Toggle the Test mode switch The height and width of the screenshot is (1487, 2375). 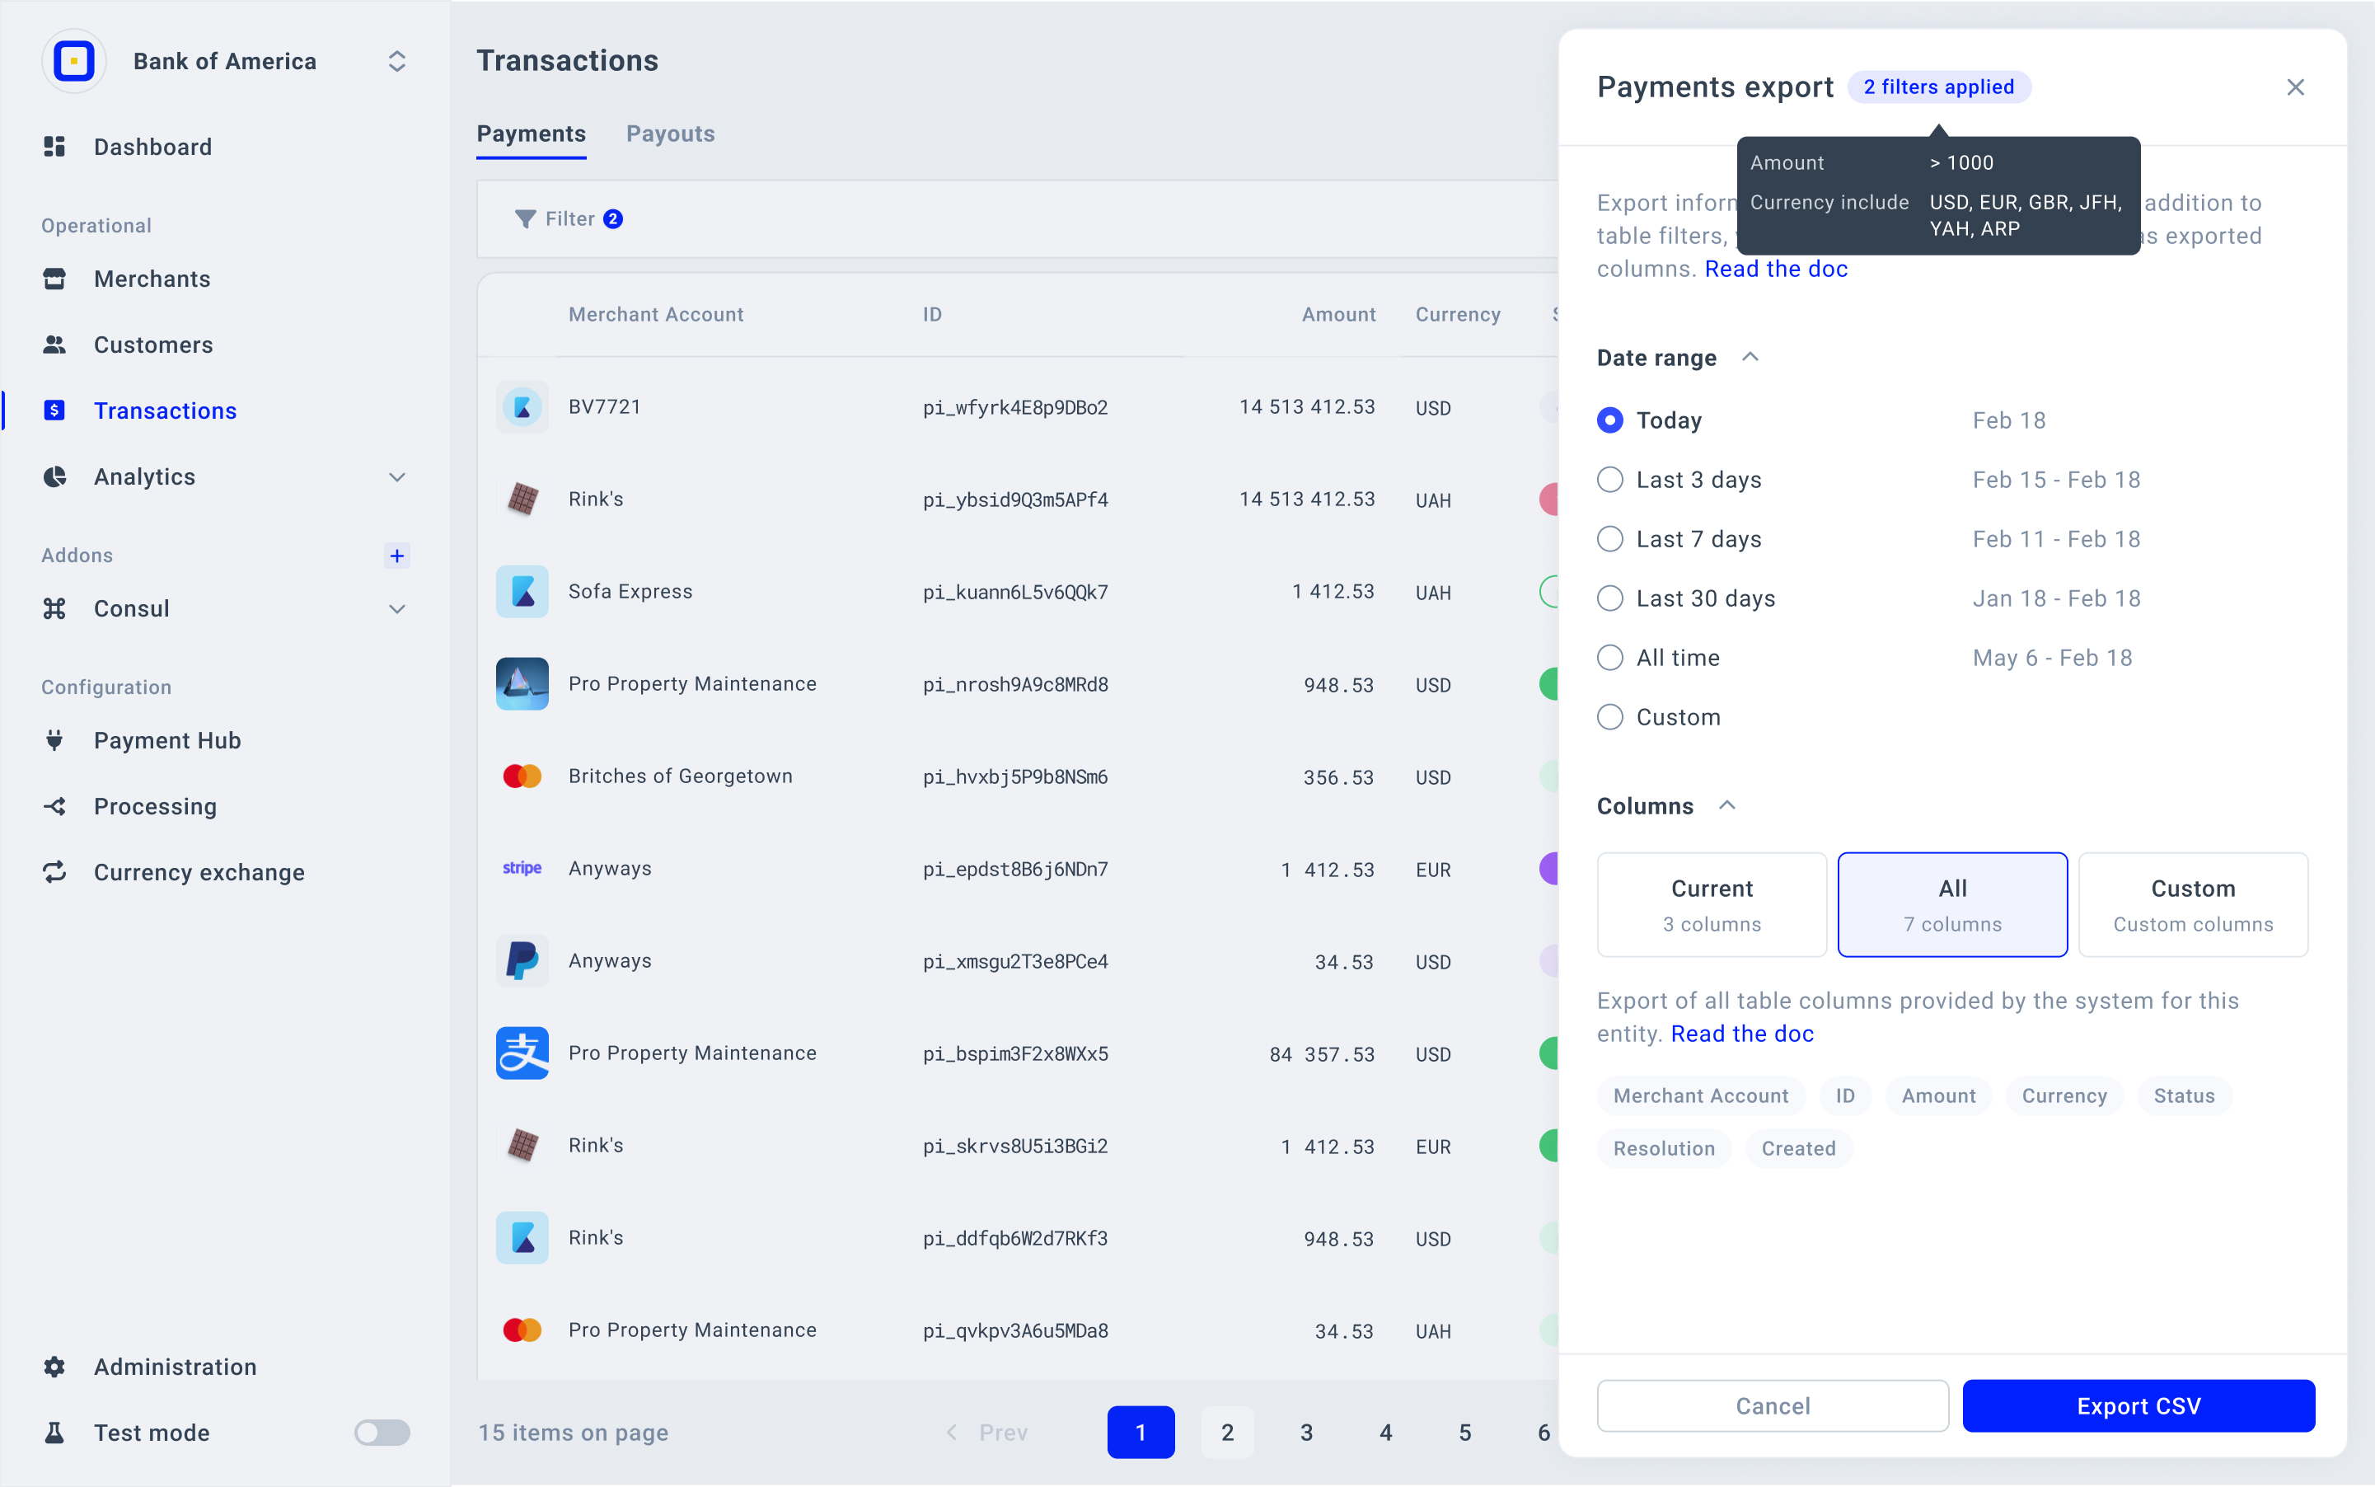coord(382,1433)
